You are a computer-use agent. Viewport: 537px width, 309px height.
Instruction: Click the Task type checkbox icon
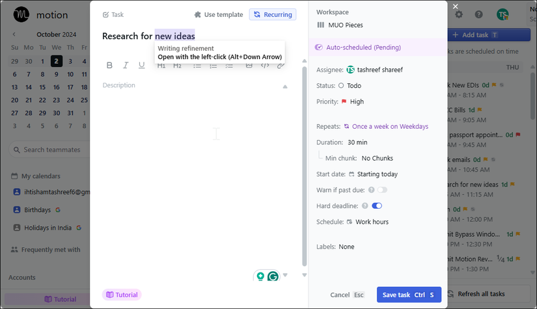pyautogui.click(x=105, y=15)
